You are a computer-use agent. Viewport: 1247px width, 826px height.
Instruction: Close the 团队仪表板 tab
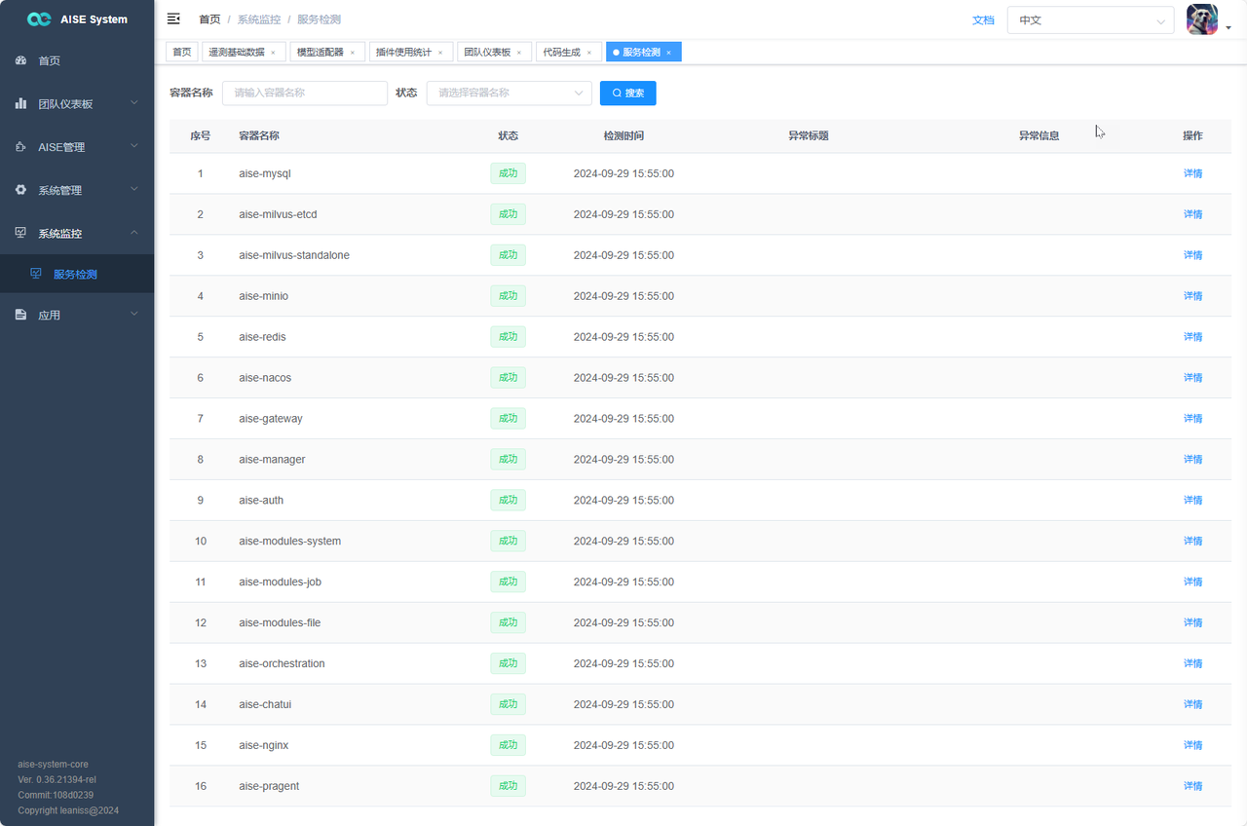pos(519,53)
